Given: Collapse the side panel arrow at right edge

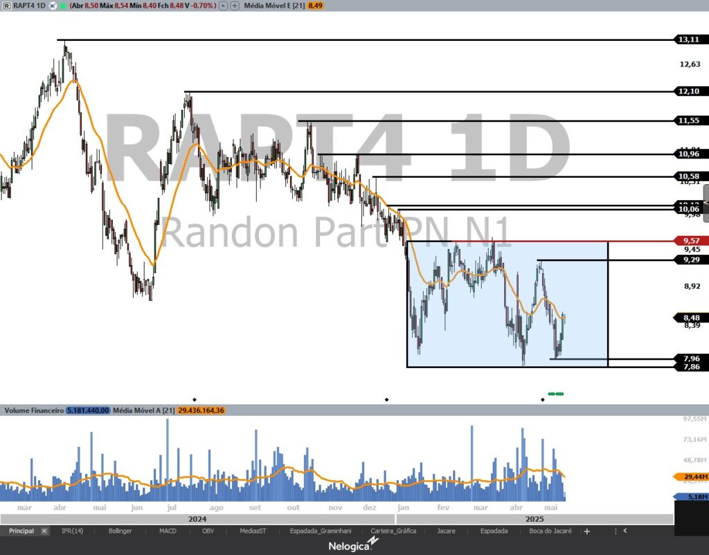Looking at the screenshot, I should point(706,203).
